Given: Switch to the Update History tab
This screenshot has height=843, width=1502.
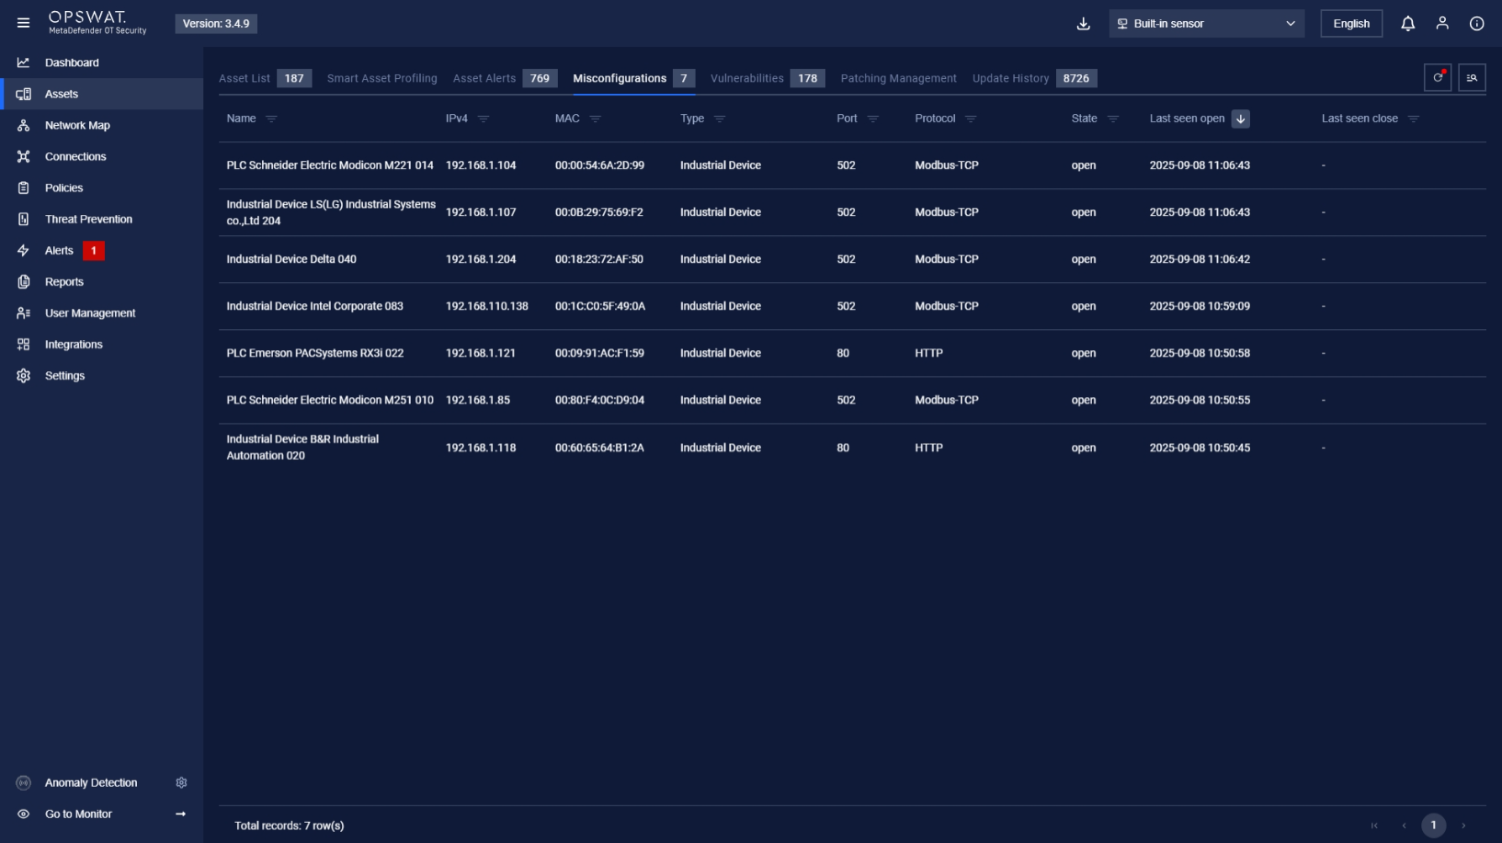Looking at the screenshot, I should pyautogui.click(x=1035, y=78).
